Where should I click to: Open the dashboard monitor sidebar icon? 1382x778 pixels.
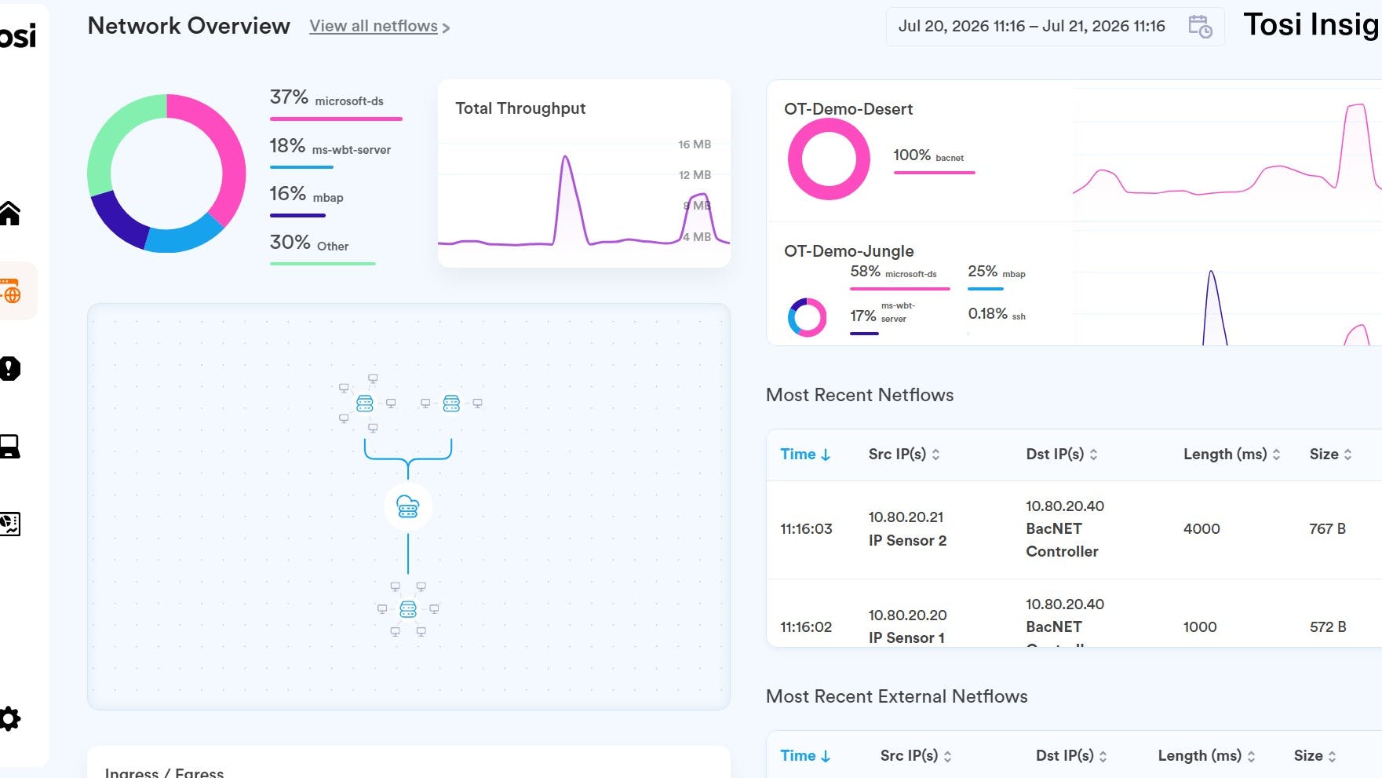click(9, 524)
